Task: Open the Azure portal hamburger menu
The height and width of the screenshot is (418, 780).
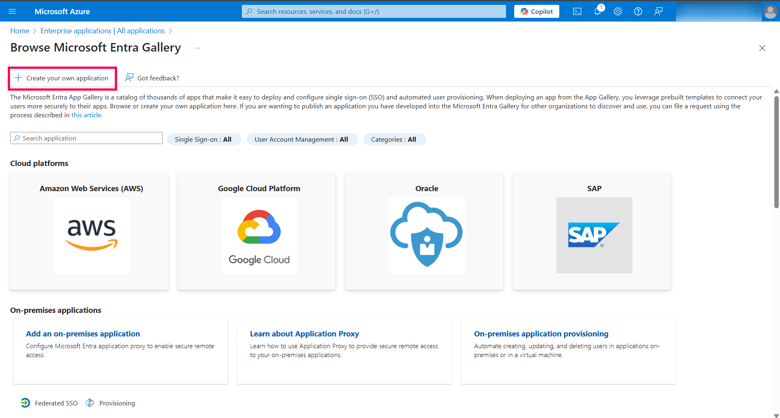Action: pos(12,11)
